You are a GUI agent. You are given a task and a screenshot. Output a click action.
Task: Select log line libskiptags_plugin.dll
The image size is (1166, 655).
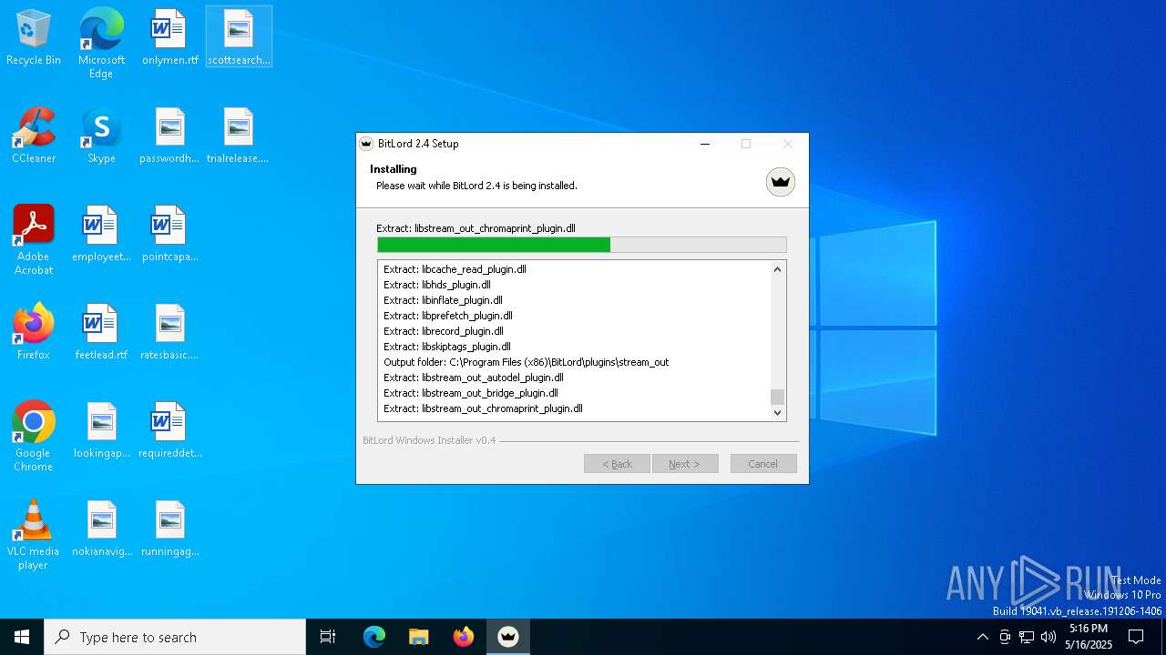pyautogui.click(x=447, y=347)
